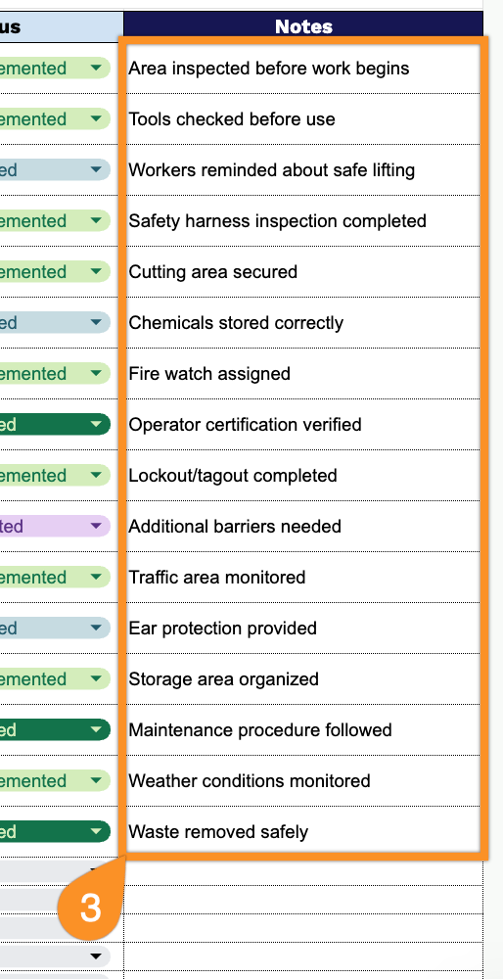Screen dimensions: 503x979
Task: Click the Storage area organized cell
Action: 303,678
